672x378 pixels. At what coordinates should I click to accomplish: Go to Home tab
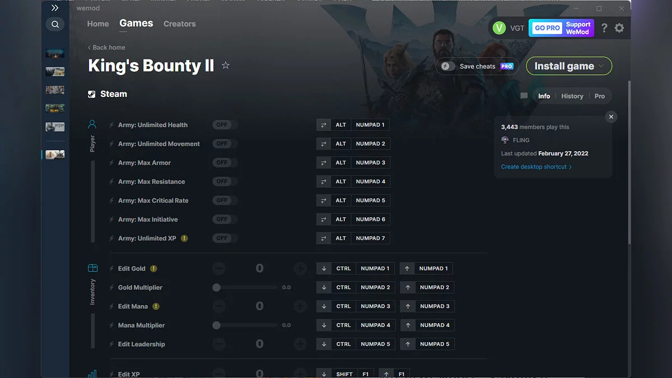(x=98, y=24)
